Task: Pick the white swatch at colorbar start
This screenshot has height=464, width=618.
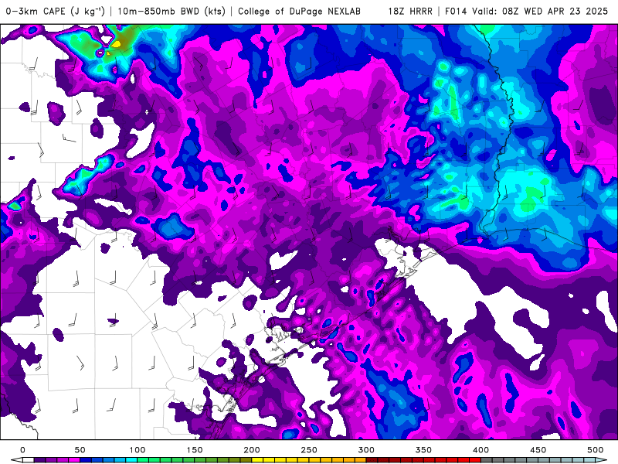Action: coord(29,460)
